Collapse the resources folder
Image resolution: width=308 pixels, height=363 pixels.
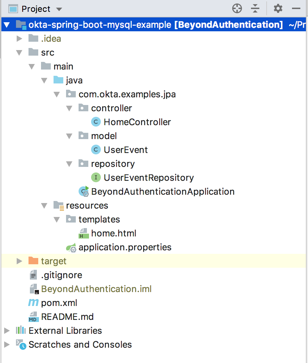[x=44, y=205]
